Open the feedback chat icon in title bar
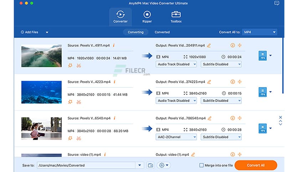This screenshot has height=172, width=298. pos(277,3)
